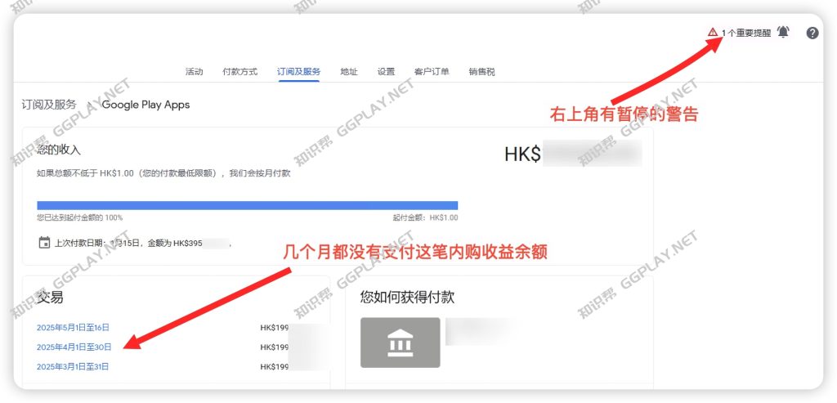The width and height of the screenshot is (837, 403).
Task: Open transaction 2025年5月1日至16日
Action: click(x=73, y=327)
